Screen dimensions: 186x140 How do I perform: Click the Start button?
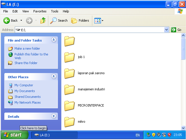pyautogui.click(x=14, y=135)
